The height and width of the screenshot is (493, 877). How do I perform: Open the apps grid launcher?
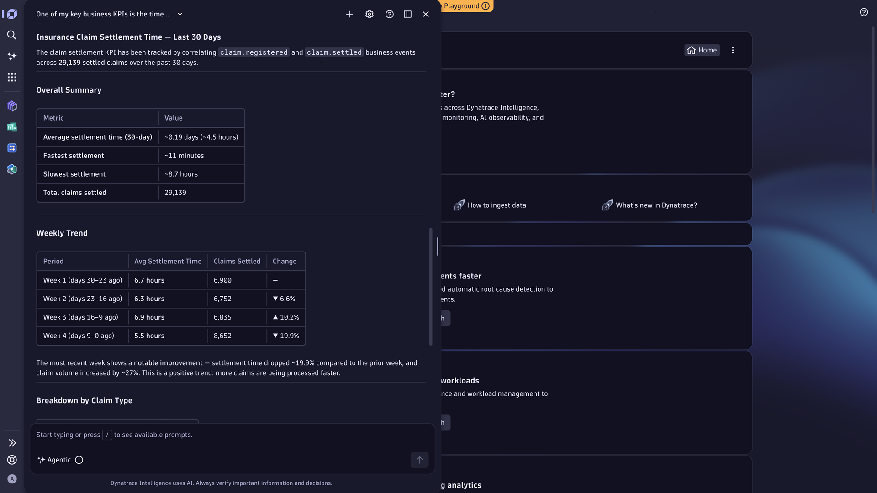[12, 77]
